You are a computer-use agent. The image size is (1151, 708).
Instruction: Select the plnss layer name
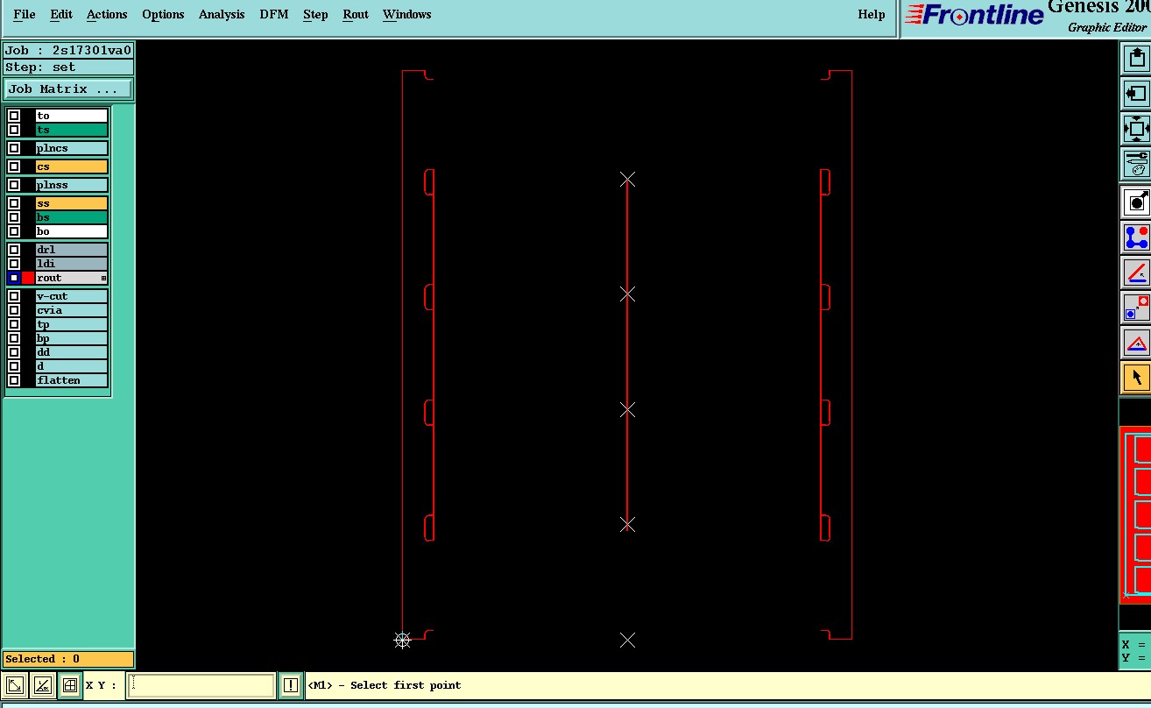[72, 185]
